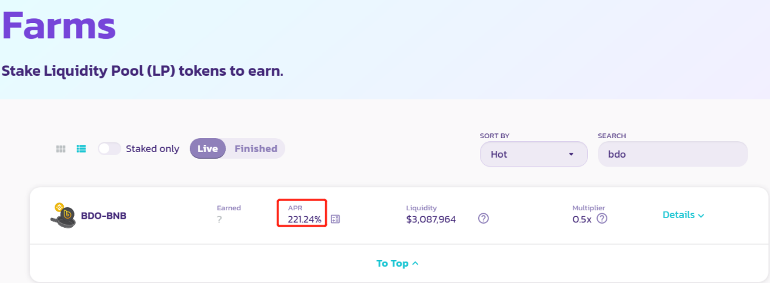Image resolution: width=770 pixels, height=283 pixels.
Task: Click the Liquidity help question mark
Action: [x=484, y=219]
